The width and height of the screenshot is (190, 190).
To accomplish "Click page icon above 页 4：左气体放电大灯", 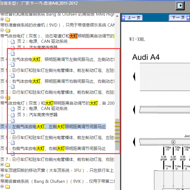I will pyautogui.click(x=13, y=53).
